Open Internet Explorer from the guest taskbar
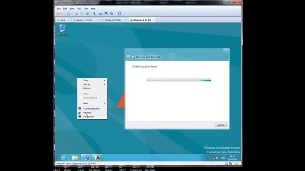Screen dimensions: 305x171 click(x=63, y=158)
